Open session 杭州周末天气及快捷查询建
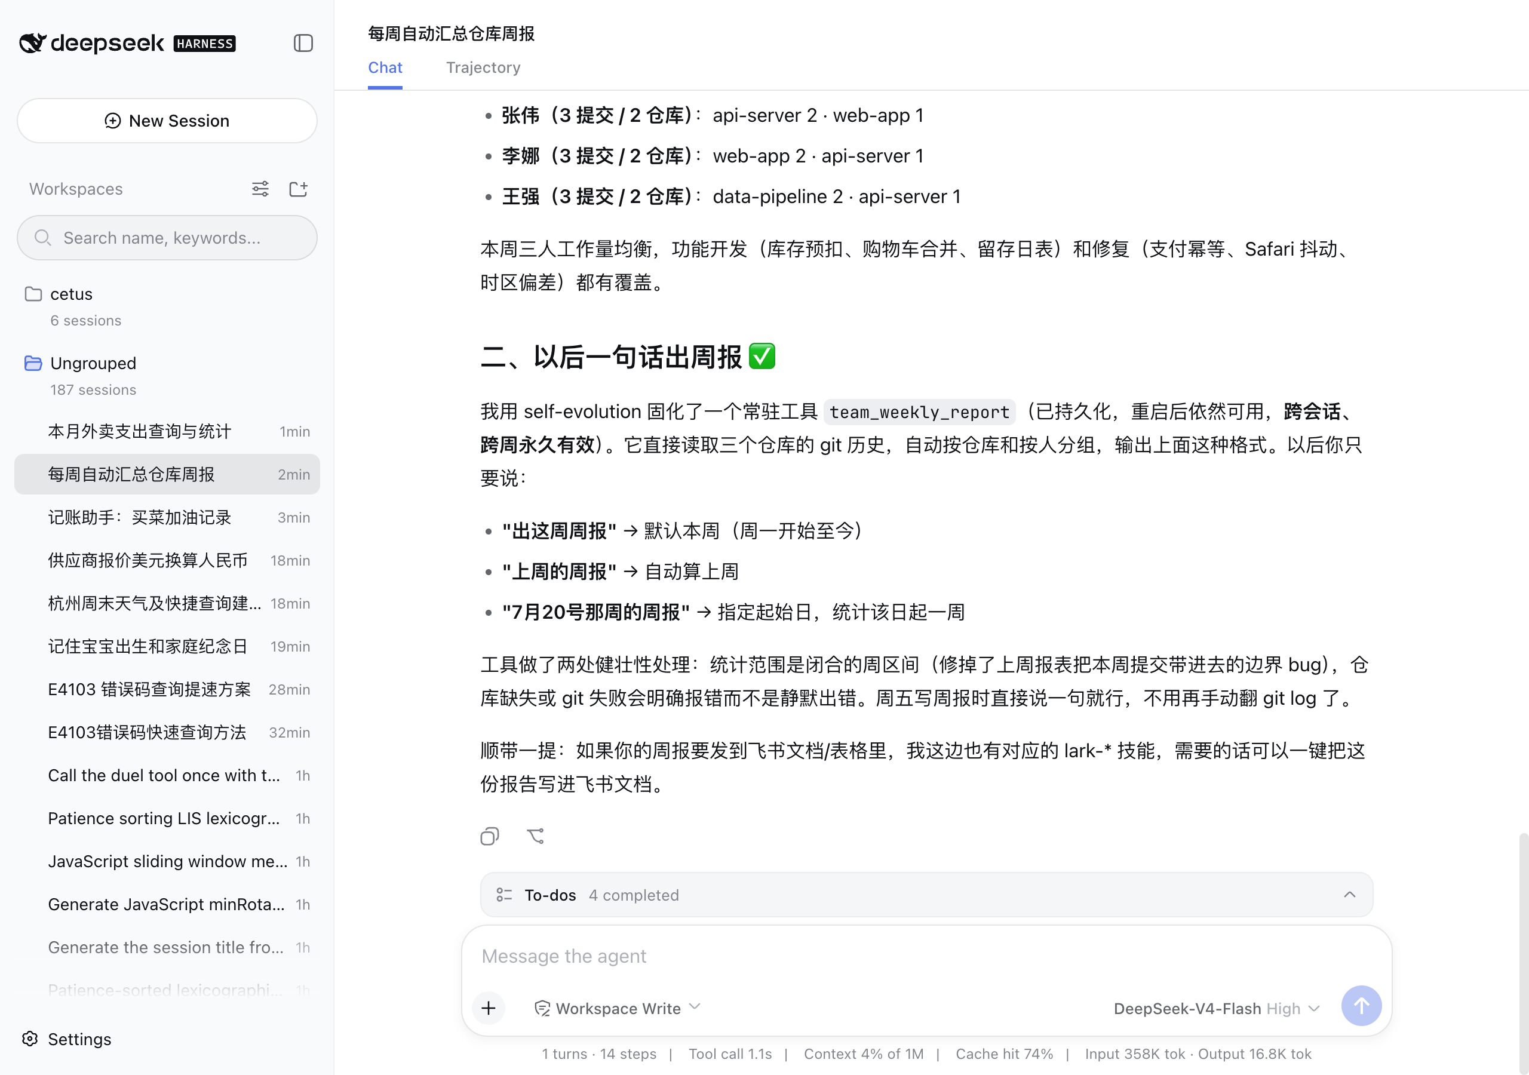1529x1075 pixels. (167, 603)
